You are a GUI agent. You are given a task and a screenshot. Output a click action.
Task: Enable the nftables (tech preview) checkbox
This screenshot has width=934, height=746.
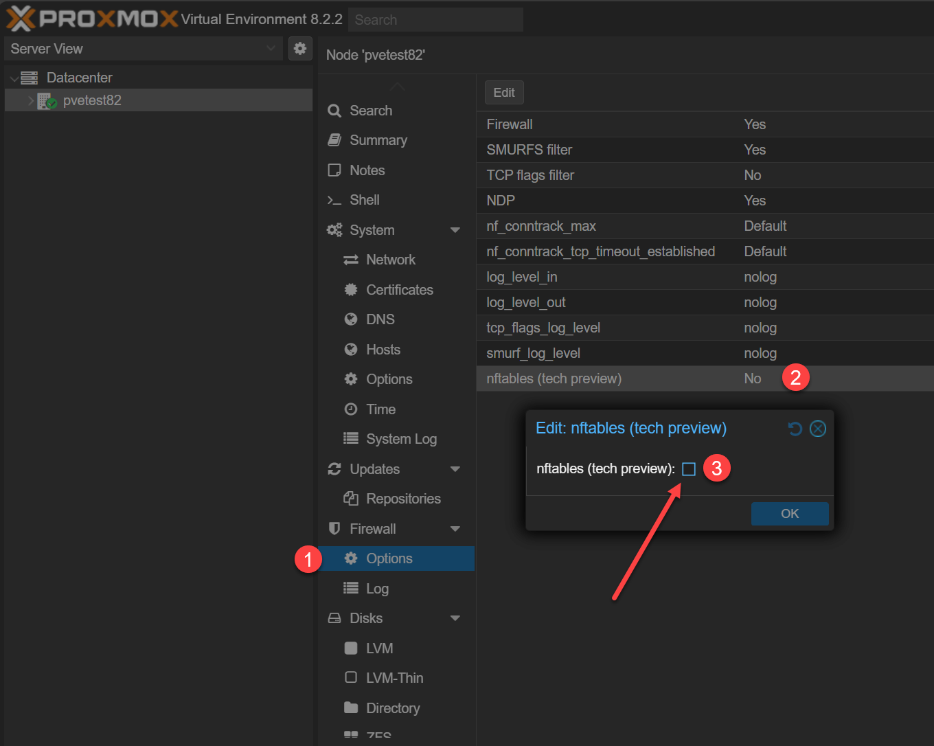pos(689,469)
